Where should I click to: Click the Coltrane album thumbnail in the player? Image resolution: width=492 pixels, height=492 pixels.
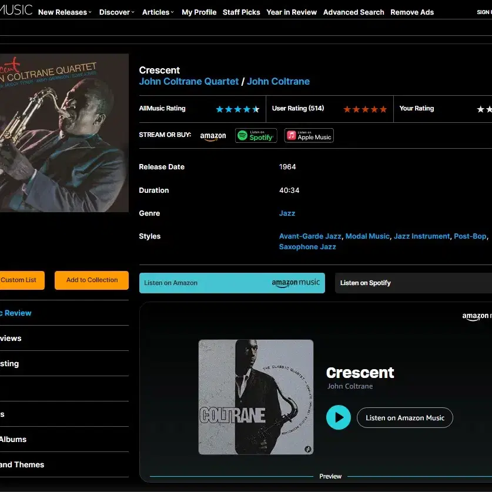tap(256, 397)
